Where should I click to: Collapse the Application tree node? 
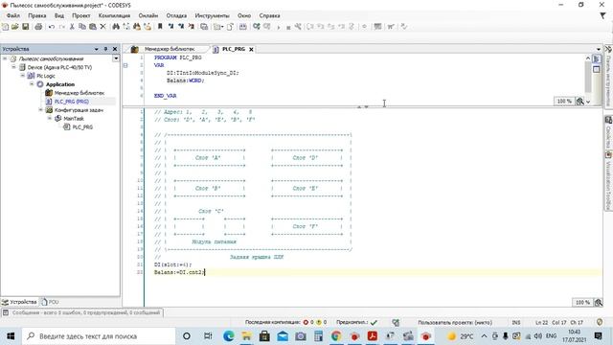(32, 84)
